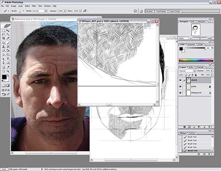Switch to the Channels tab
The width and height of the screenshot is (221, 171).
200,67
